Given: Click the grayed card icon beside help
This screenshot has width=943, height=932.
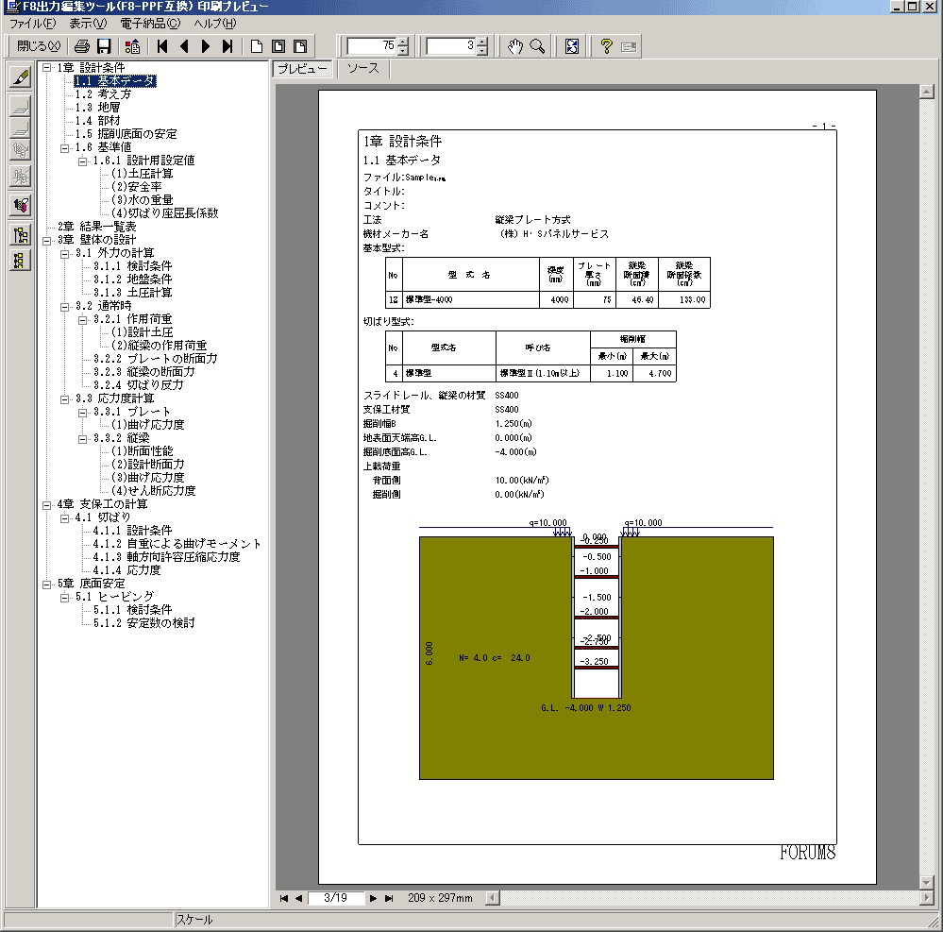Looking at the screenshot, I should (629, 46).
